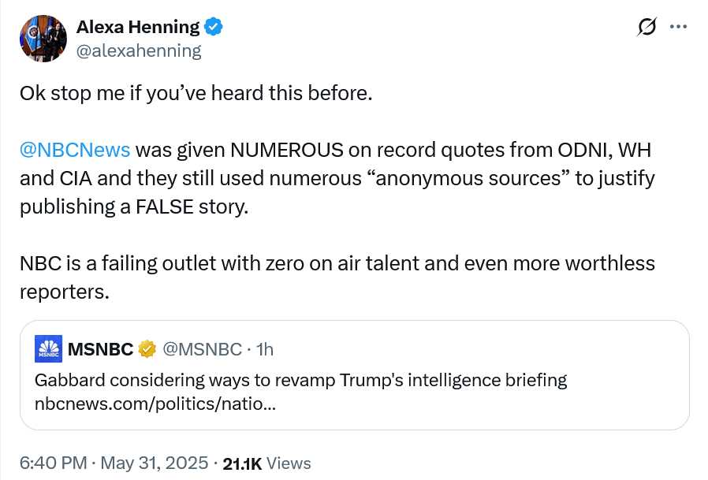Open the three-dot more options menu
Image resolution: width=708 pixels, height=480 pixels.
[x=678, y=27]
